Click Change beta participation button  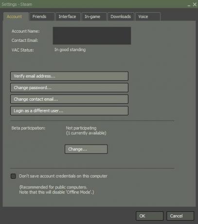[x=86, y=149]
